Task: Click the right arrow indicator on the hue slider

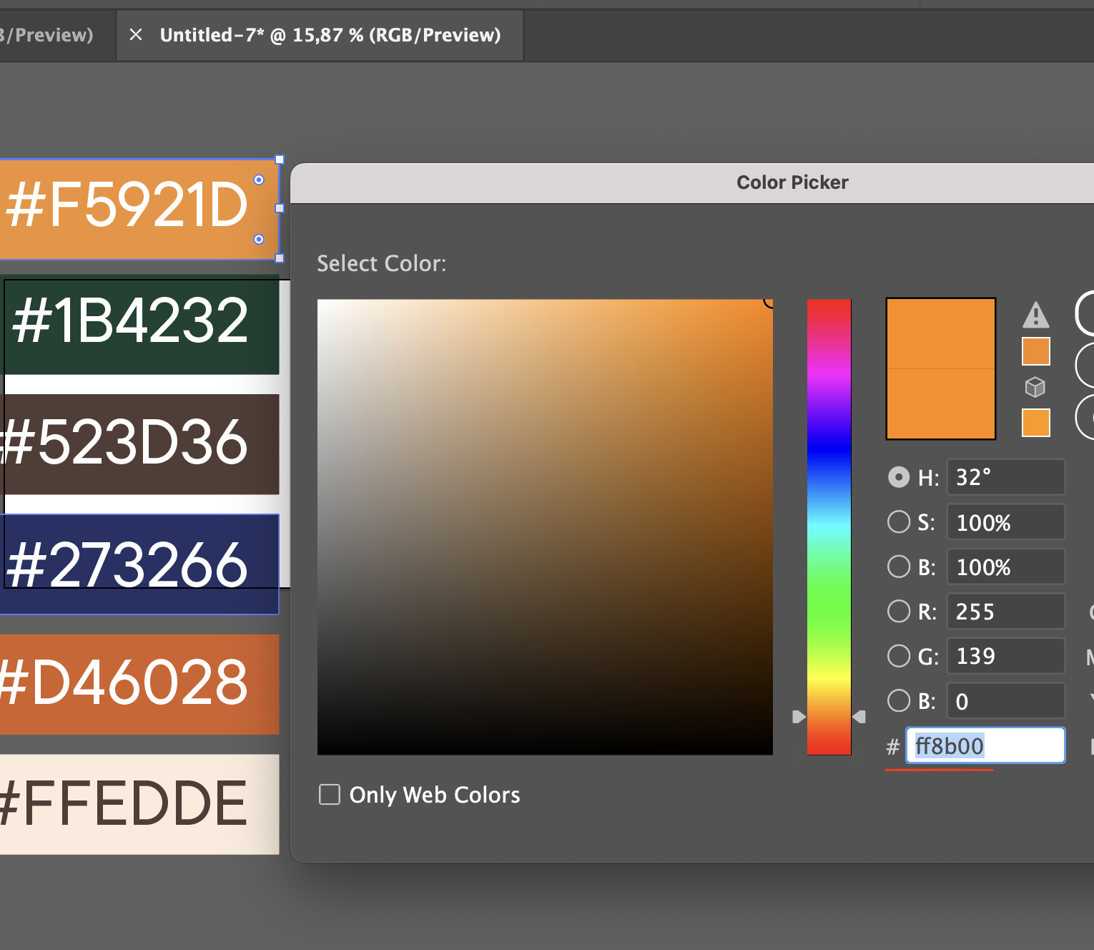Action: coord(859,717)
